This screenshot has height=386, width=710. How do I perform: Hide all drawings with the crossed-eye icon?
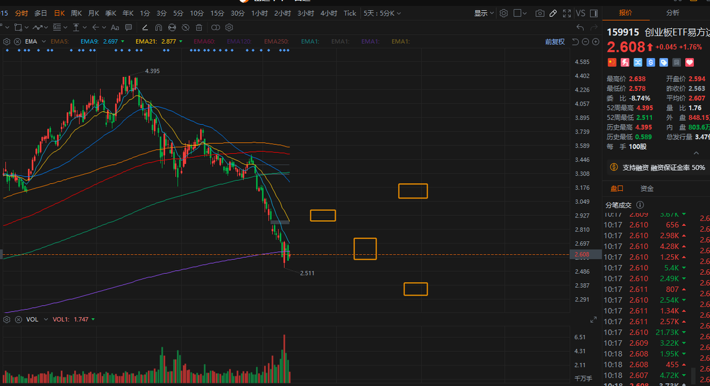(x=185, y=27)
